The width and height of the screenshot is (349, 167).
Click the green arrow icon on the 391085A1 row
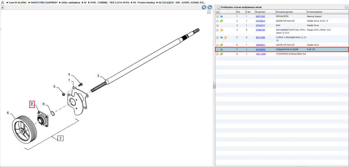coord(221,21)
